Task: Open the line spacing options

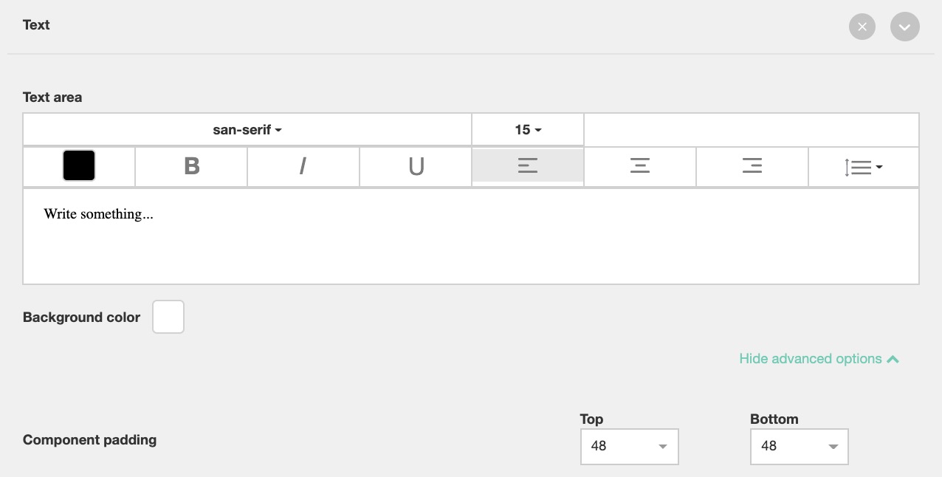Action: point(863,168)
